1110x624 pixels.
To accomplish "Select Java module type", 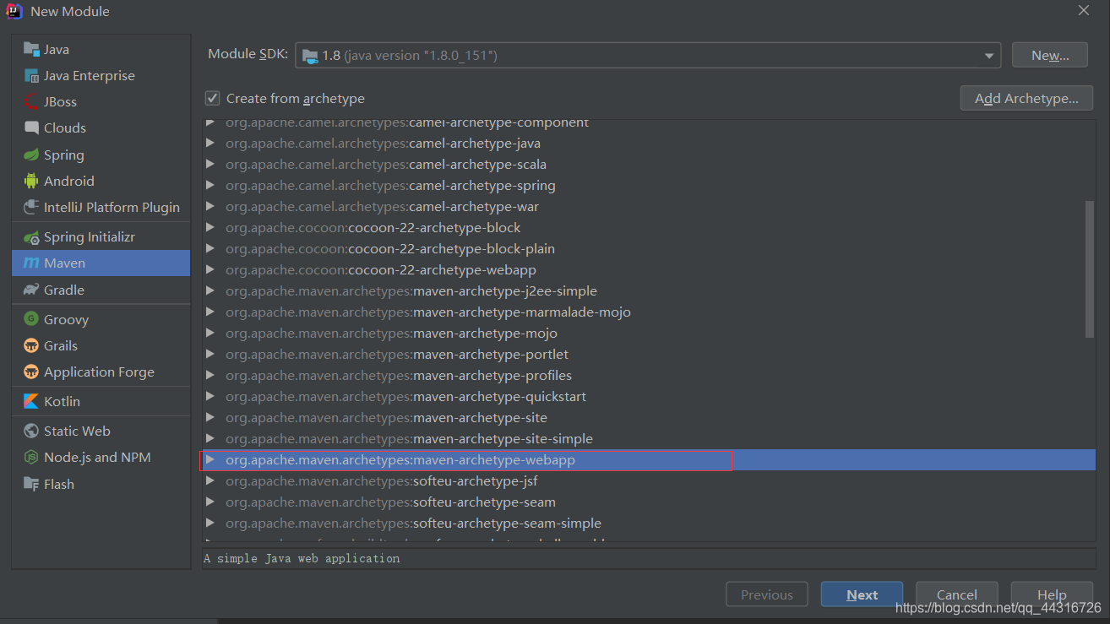I will (101, 50).
